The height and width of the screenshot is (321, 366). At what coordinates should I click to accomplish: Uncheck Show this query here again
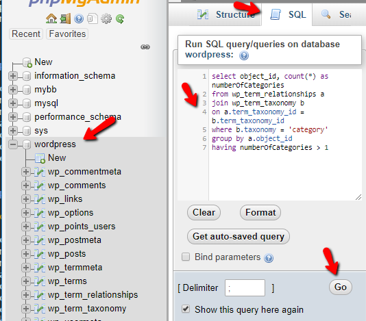tap(186, 309)
